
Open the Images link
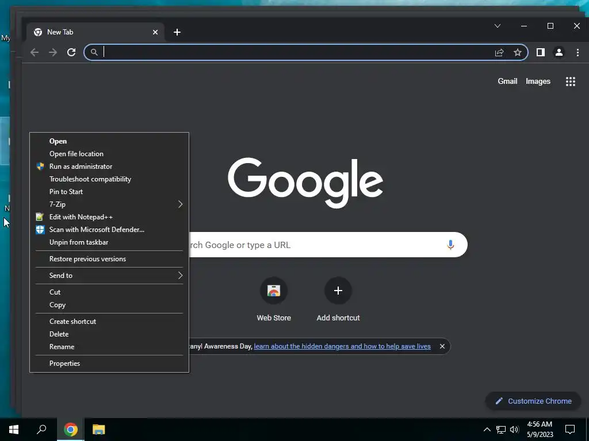click(538, 82)
